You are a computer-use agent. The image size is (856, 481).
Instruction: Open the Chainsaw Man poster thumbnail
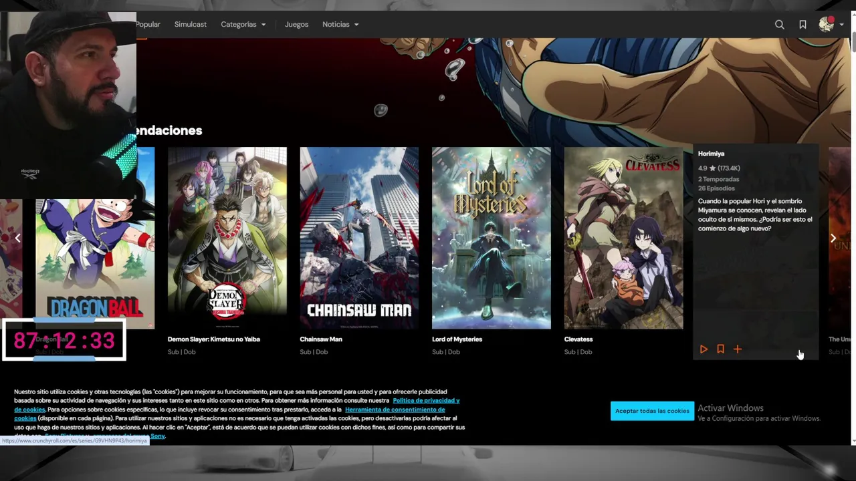(x=359, y=238)
